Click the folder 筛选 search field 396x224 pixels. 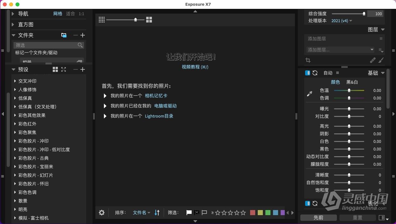[x=49, y=45]
